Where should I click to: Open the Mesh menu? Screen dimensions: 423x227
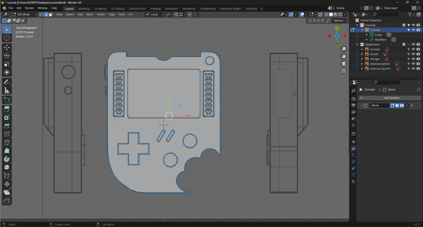tap(90, 15)
